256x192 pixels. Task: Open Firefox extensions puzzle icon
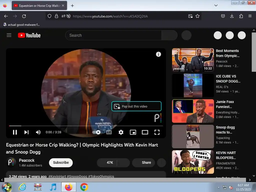241,16
